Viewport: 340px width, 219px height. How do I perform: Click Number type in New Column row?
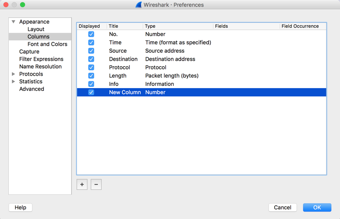point(155,92)
